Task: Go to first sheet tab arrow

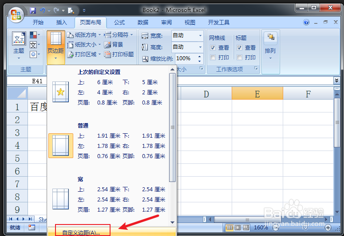Action: [x=11, y=219]
